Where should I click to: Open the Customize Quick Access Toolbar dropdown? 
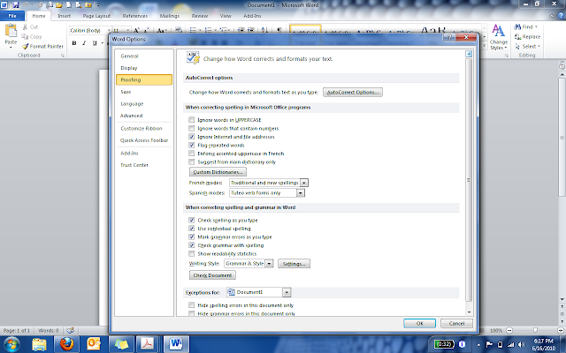[x=98, y=5]
